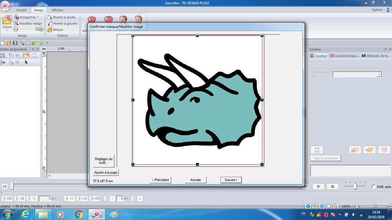Expand the quick access toolbar customize arrow
392x220 pixels.
[47, 43]
